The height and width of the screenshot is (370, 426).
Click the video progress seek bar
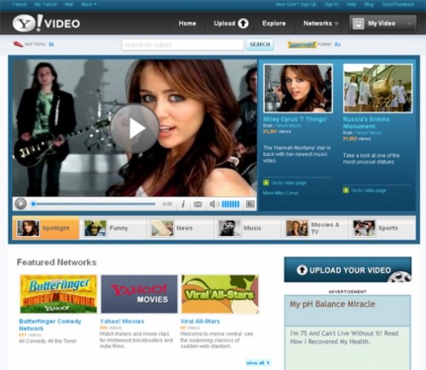click(94, 204)
